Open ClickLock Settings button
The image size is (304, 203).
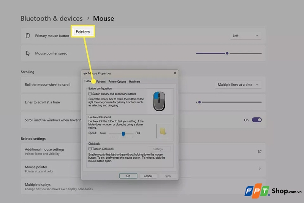pyautogui.click(x=159, y=149)
